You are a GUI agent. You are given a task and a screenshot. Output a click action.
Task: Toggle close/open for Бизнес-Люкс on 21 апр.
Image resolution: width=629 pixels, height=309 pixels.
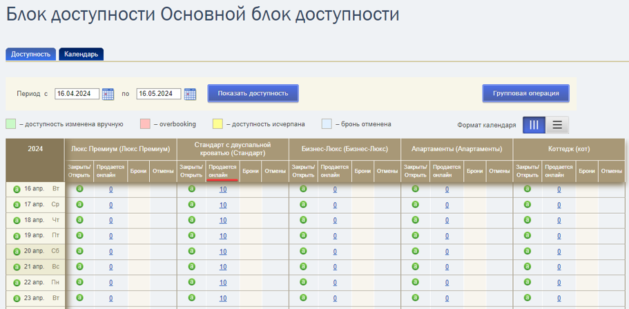coord(303,266)
